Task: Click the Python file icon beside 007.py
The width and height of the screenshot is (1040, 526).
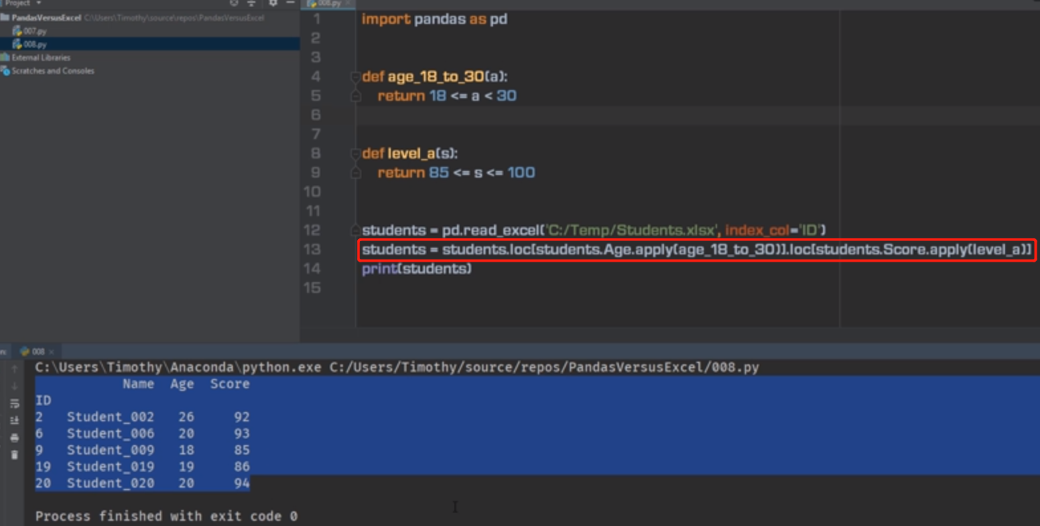Action: [x=17, y=31]
